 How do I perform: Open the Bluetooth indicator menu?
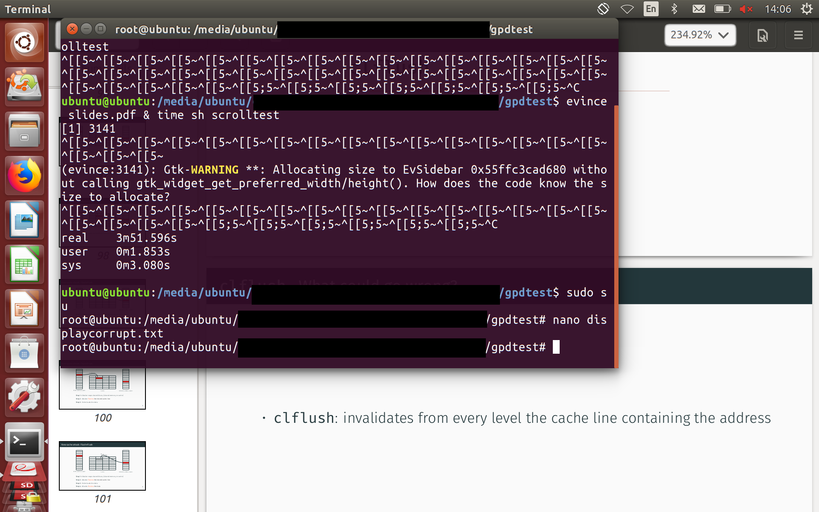click(674, 9)
